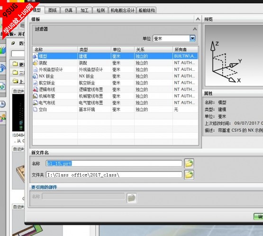Open the roles people icon in sidebar
Image resolution: width=263 pixels, height=236 pixels.
pos(2,118)
